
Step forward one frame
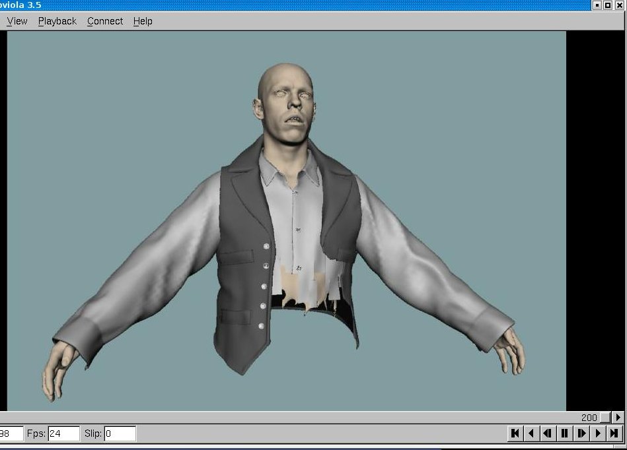[581, 434]
